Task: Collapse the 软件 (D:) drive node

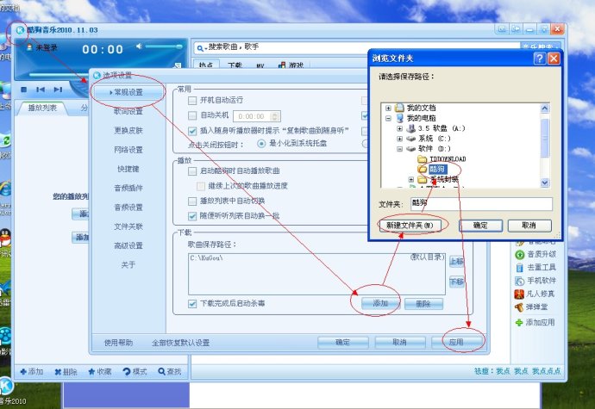Action: point(399,149)
